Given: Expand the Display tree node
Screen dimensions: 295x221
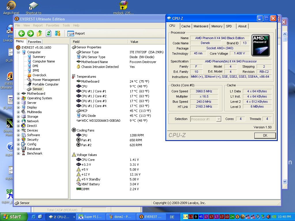Looking at the screenshot, I should point(18,108).
